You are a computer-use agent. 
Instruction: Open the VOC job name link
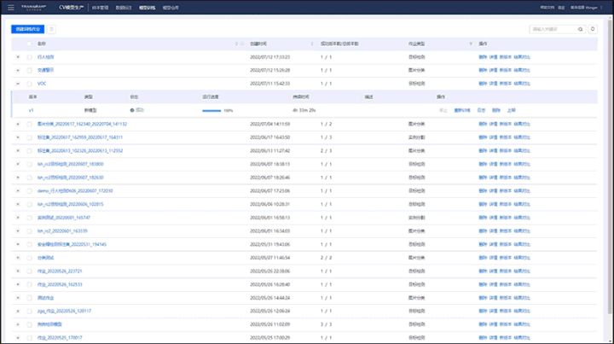(x=42, y=84)
